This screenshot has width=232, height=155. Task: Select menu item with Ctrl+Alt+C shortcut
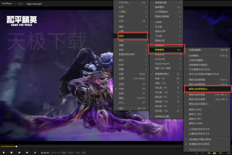pyautogui.click(x=207, y=95)
